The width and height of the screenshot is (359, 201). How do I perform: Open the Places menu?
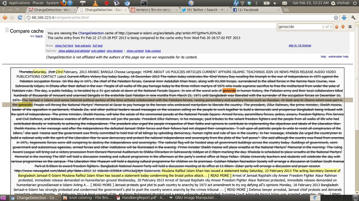(38, 3)
